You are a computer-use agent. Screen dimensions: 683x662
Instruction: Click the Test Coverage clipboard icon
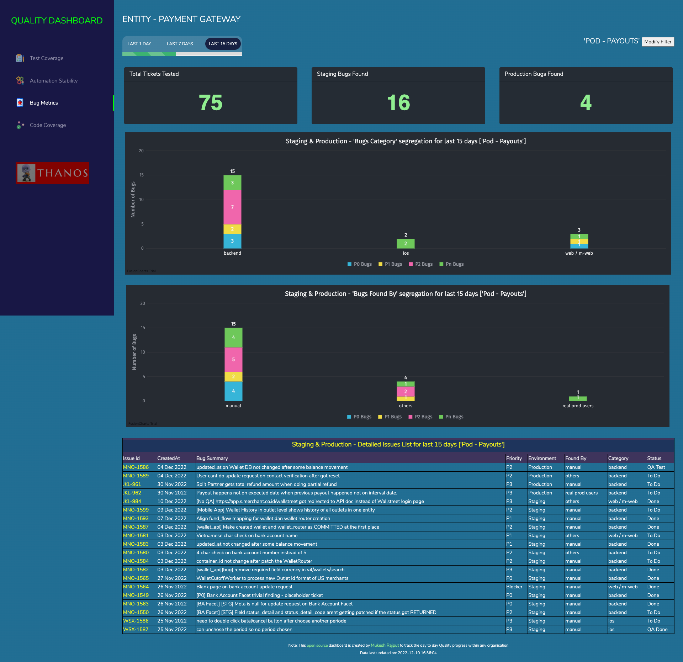20,58
